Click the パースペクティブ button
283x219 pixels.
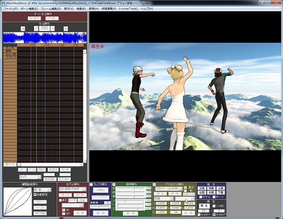pos(100,197)
